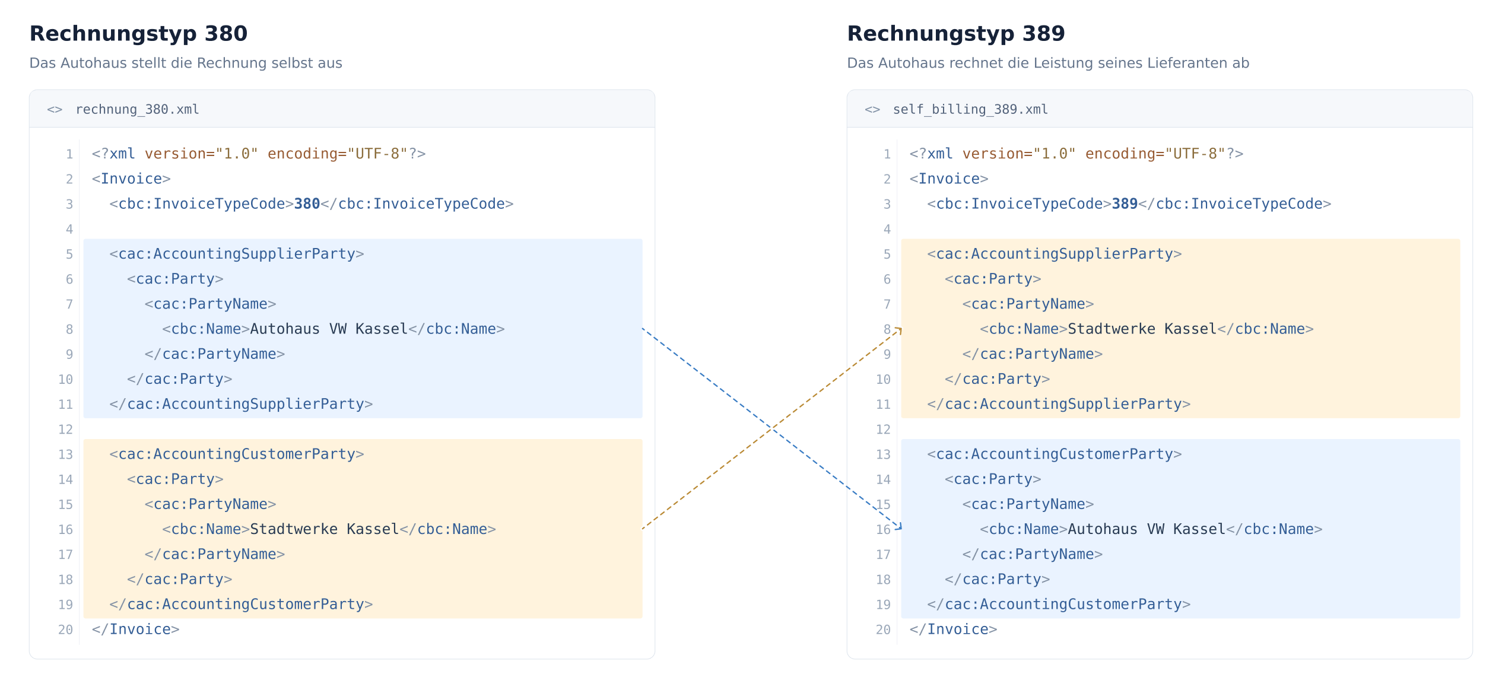
Task: Click the code icon beside rechnung_380.xml
Action: pyautogui.click(x=55, y=110)
